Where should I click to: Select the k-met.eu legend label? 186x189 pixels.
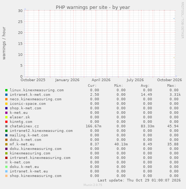click(19, 113)
